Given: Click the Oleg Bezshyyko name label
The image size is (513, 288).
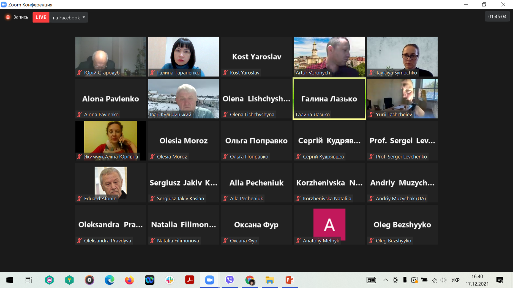Looking at the screenshot, I should [393, 240].
